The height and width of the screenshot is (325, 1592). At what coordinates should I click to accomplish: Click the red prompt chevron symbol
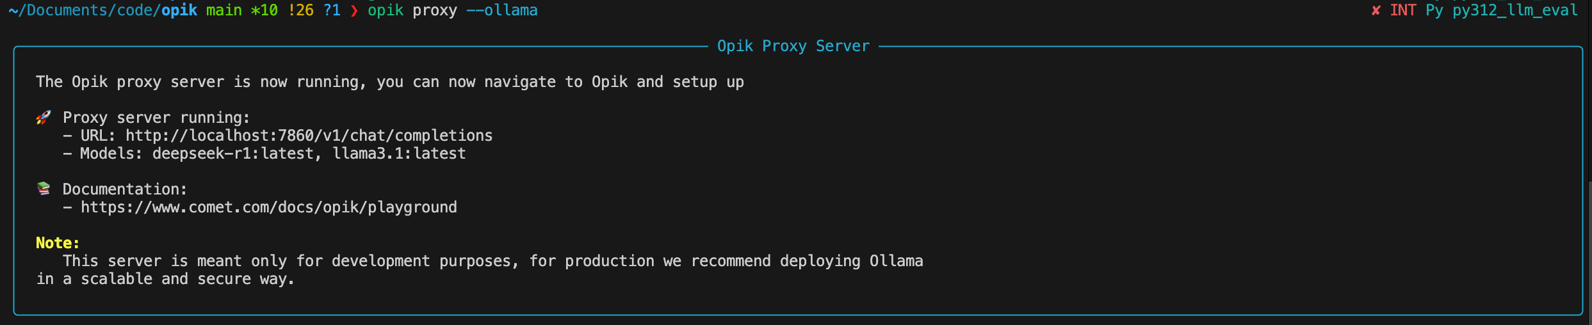point(354,10)
